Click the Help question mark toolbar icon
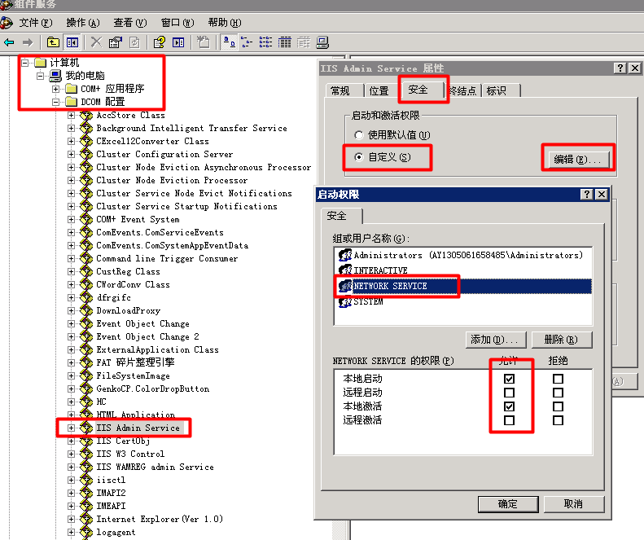 (x=159, y=42)
